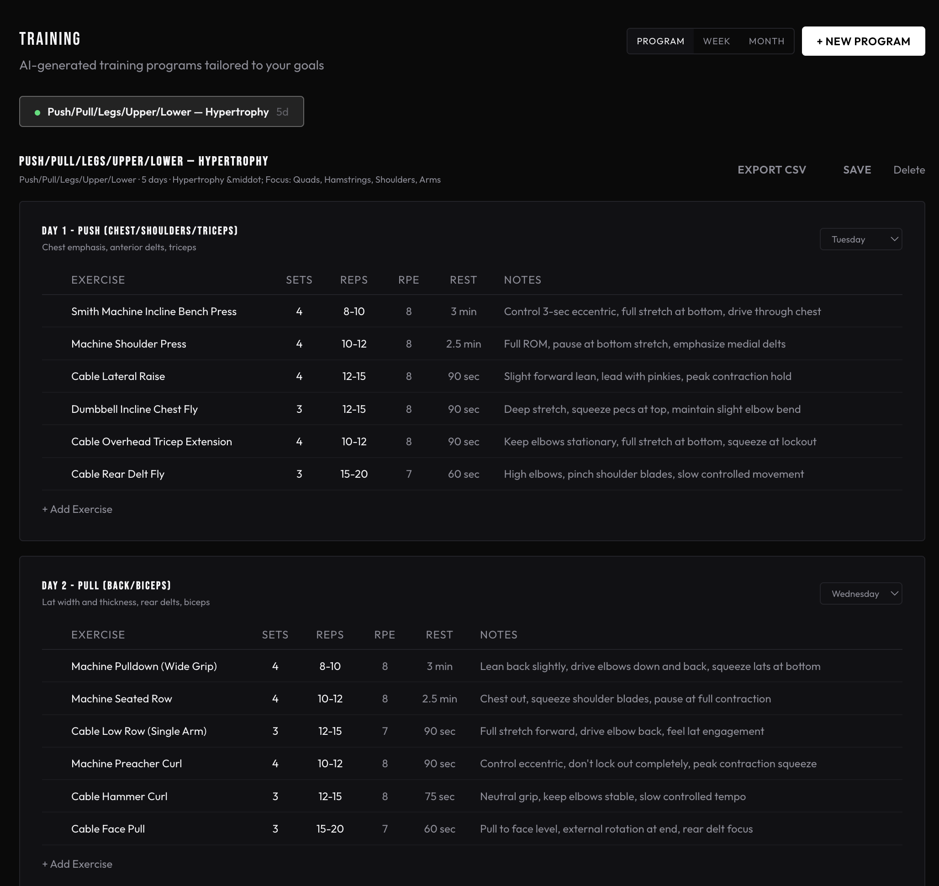Click note 'Neutral grip, keep elbows stable'
Screen dimensions: 939x886
pyautogui.click(x=612, y=796)
